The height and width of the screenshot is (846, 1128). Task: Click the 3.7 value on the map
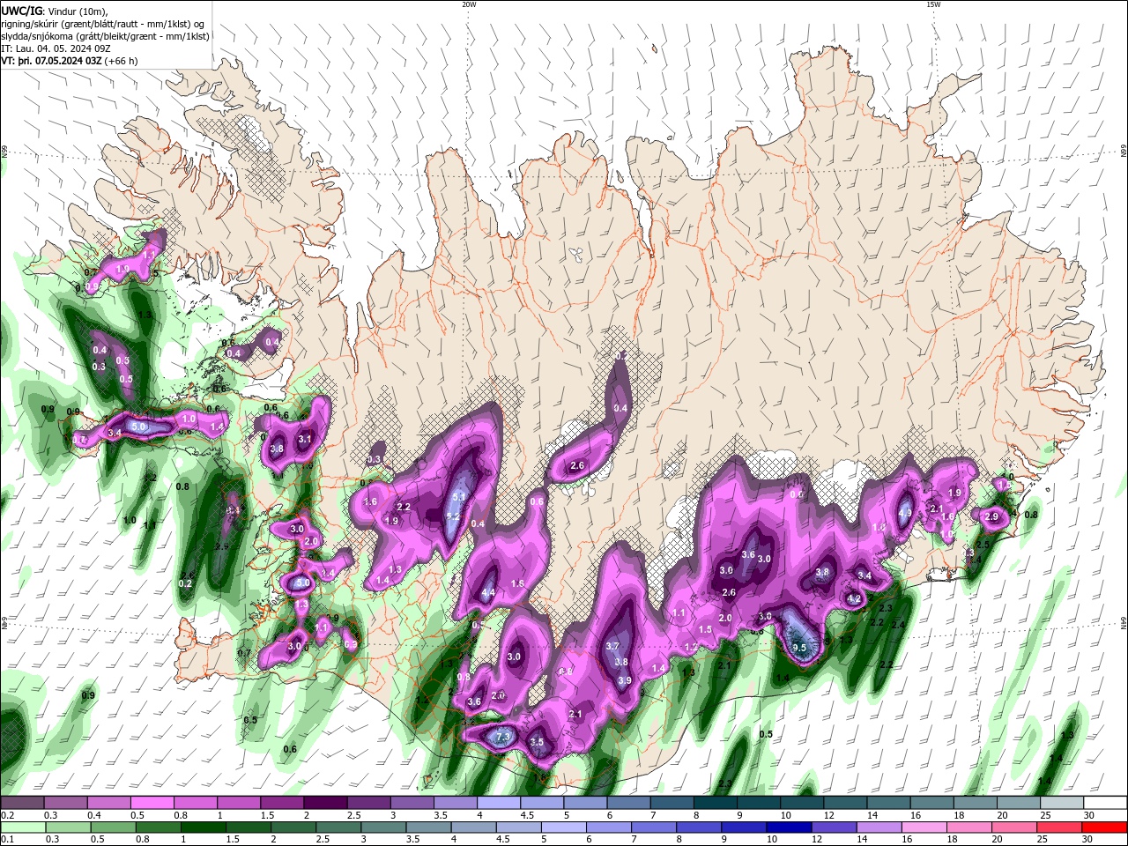click(x=612, y=646)
